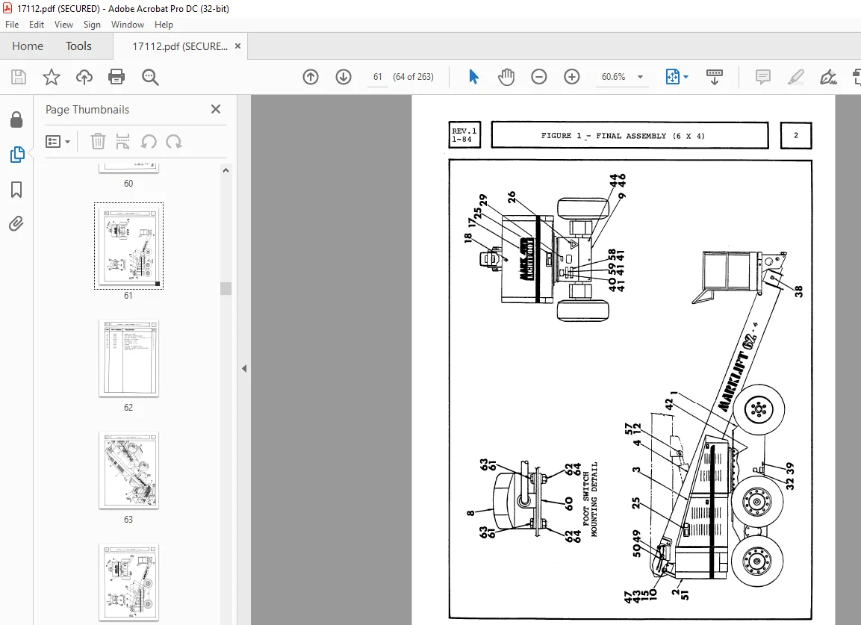Image resolution: width=861 pixels, height=625 pixels.
Task: Go to next page arrow
Action: (344, 77)
